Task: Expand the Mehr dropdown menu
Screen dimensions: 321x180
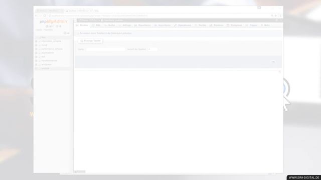Action: [x=265, y=25]
